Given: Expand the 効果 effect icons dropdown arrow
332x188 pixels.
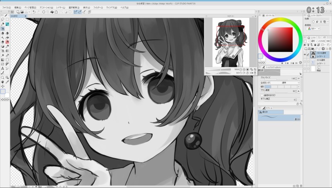Looking at the screenshot, I should coord(328,22).
